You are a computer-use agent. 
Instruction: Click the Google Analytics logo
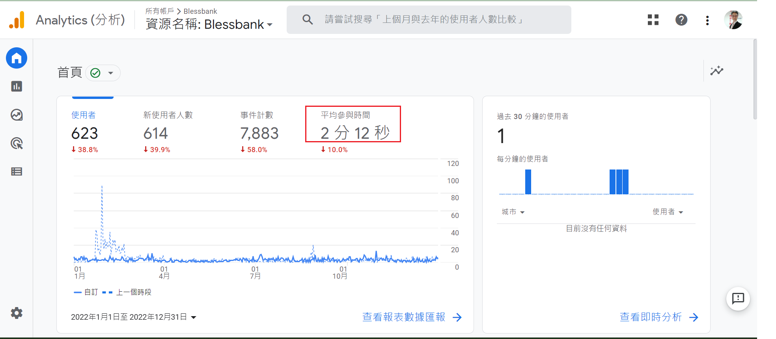(x=17, y=20)
